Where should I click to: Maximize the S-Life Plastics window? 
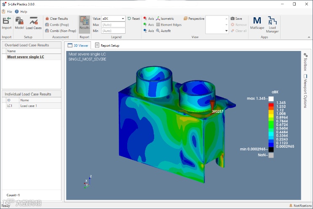[294, 4]
